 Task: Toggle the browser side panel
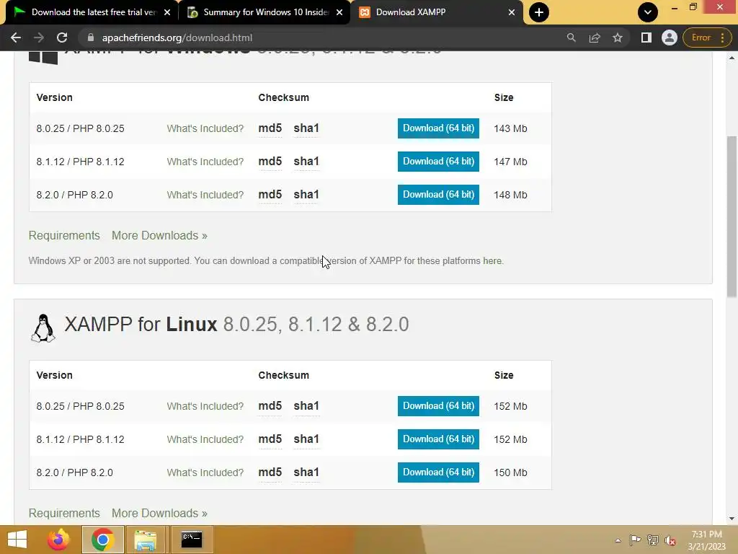646,38
